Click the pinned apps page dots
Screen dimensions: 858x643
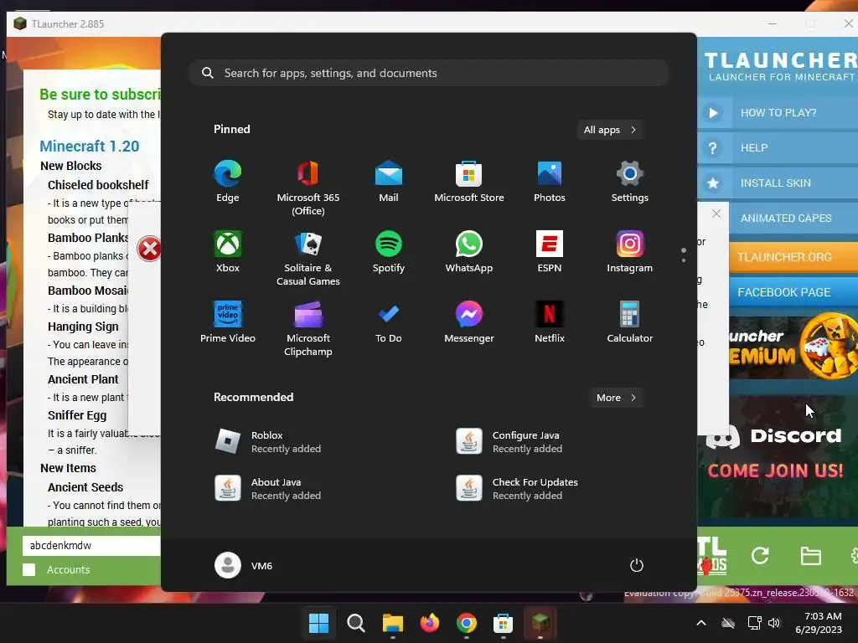[x=684, y=255]
